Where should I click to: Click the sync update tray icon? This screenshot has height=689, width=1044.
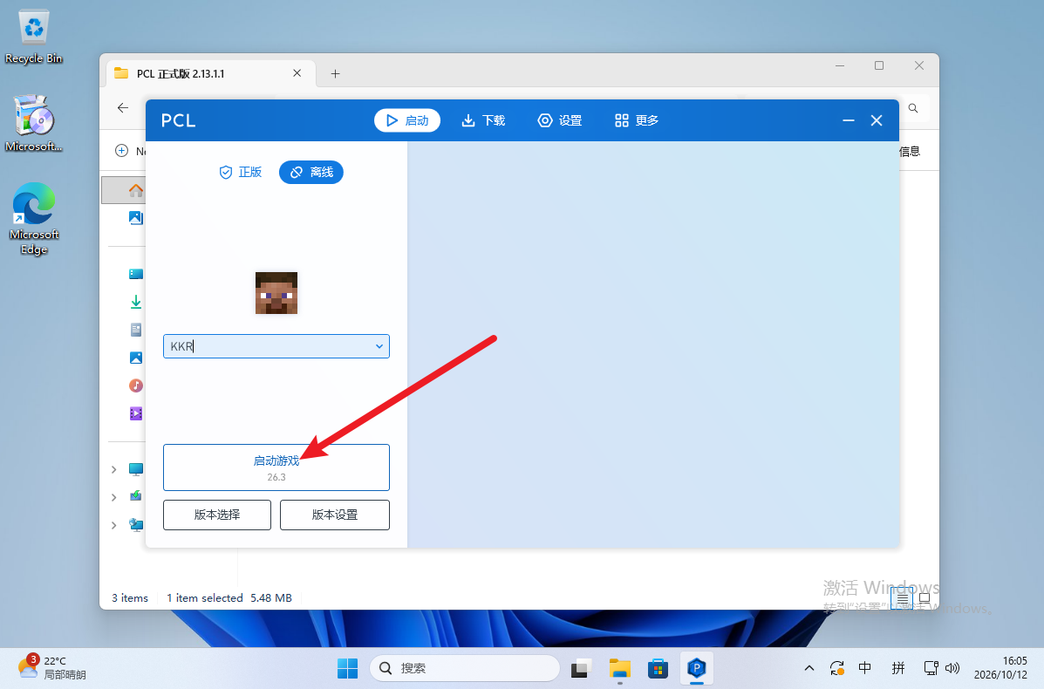pos(837,668)
